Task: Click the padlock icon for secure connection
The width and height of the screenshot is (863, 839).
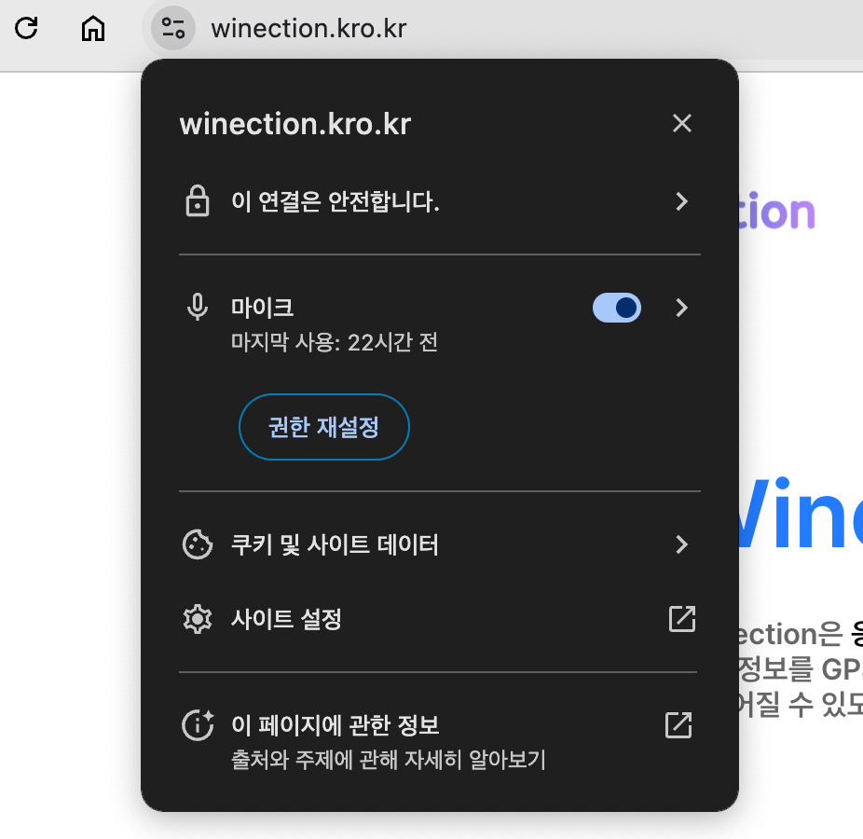Action: [198, 201]
